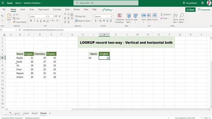Open borders dropdown arrow
This screenshot has height=119, width=212.
(x=50, y=21)
